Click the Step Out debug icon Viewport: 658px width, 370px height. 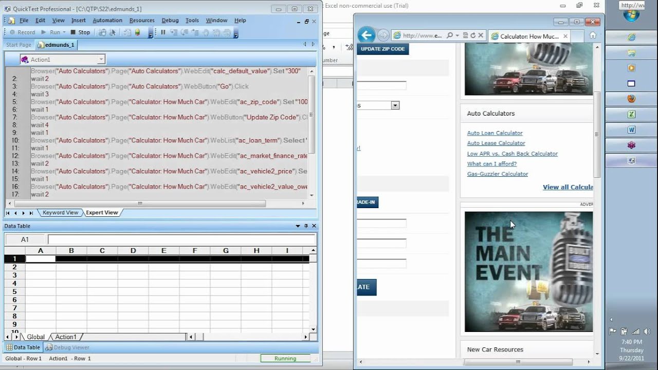[195, 32]
